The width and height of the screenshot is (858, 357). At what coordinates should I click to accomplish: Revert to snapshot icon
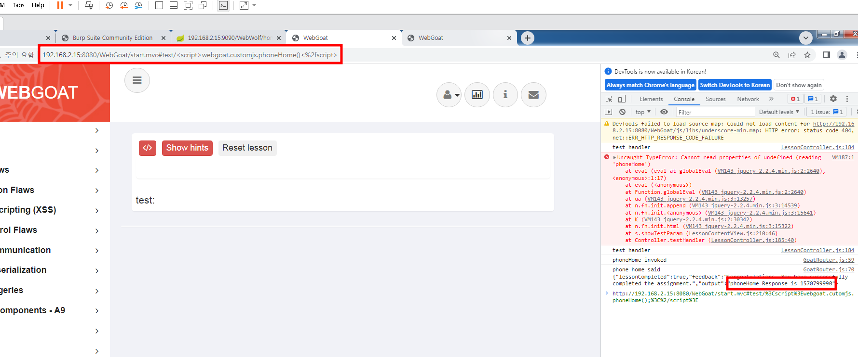124,5
